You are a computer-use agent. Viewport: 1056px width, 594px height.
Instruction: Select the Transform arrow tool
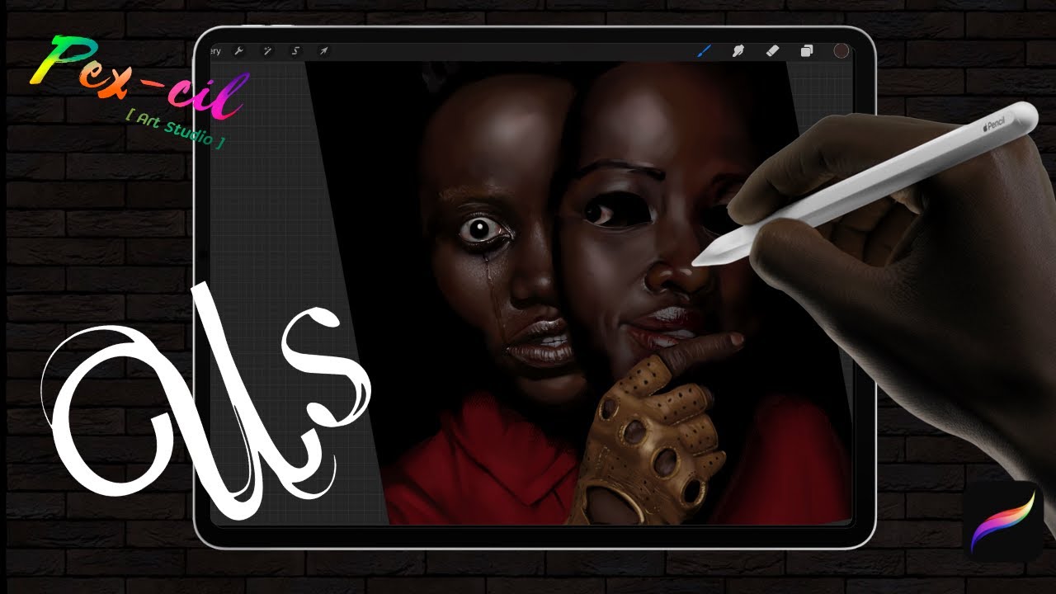coord(324,51)
